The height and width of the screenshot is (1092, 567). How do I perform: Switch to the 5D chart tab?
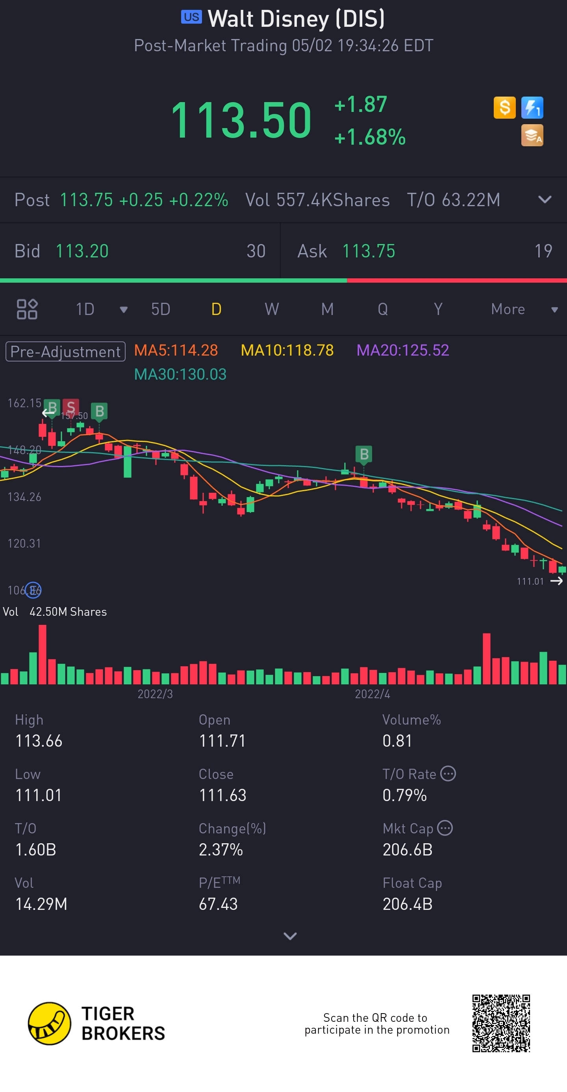click(161, 309)
